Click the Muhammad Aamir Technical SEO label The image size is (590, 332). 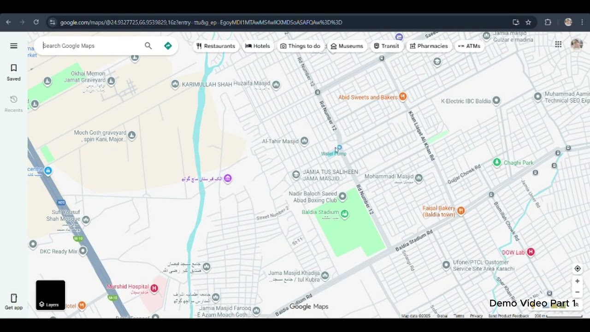tap(567, 97)
